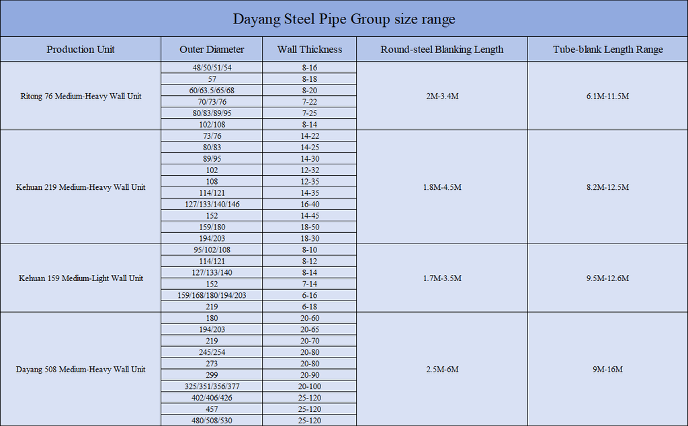
Task: Select wall thickness value '6-18'
Action: click(x=310, y=307)
